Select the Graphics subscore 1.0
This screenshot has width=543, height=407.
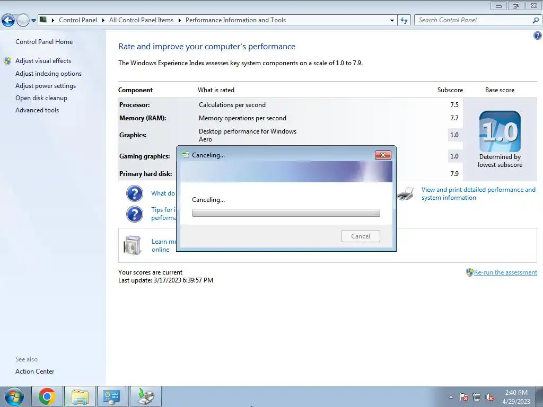[454, 135]
